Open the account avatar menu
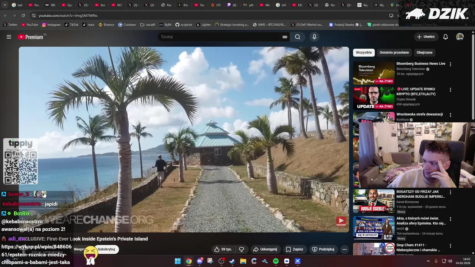Screen dimensions: 475x267 (x=460, y=37)
